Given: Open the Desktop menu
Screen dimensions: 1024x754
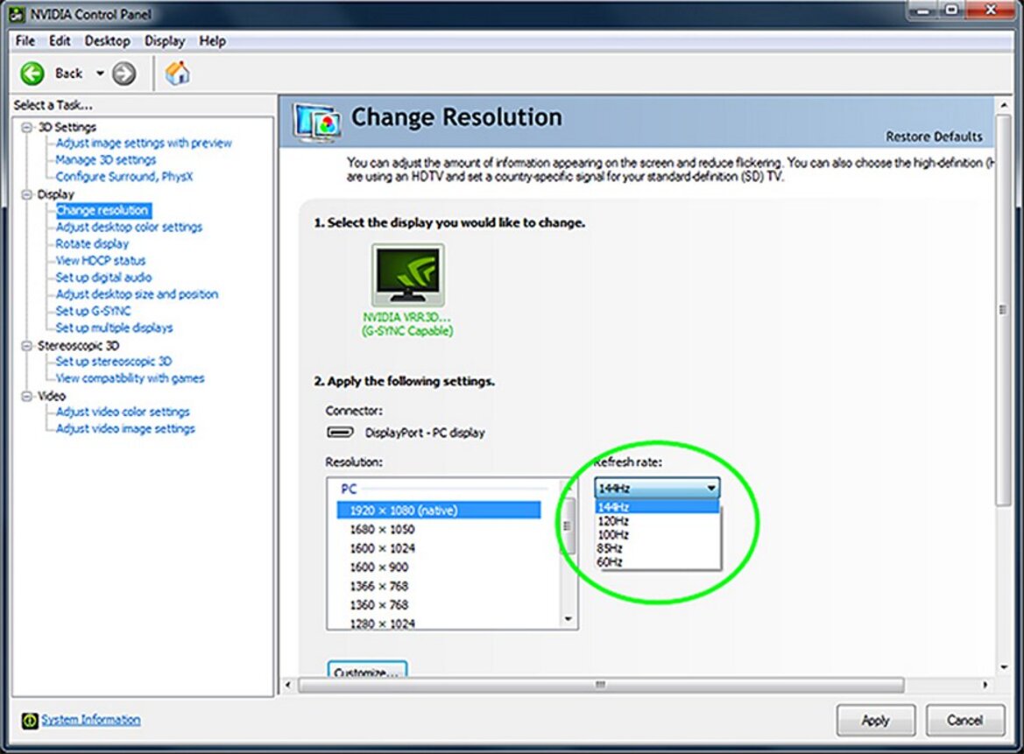Looking at the screenshot, I should click(107, 41).
